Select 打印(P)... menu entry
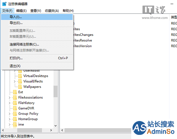Image resolution: width=177 pixels, height=139 pixels. [x=37, y=58]
